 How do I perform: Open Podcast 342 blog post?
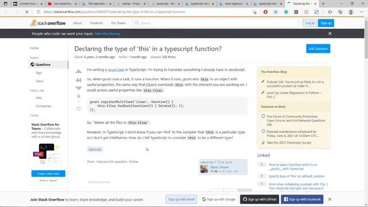295,84
